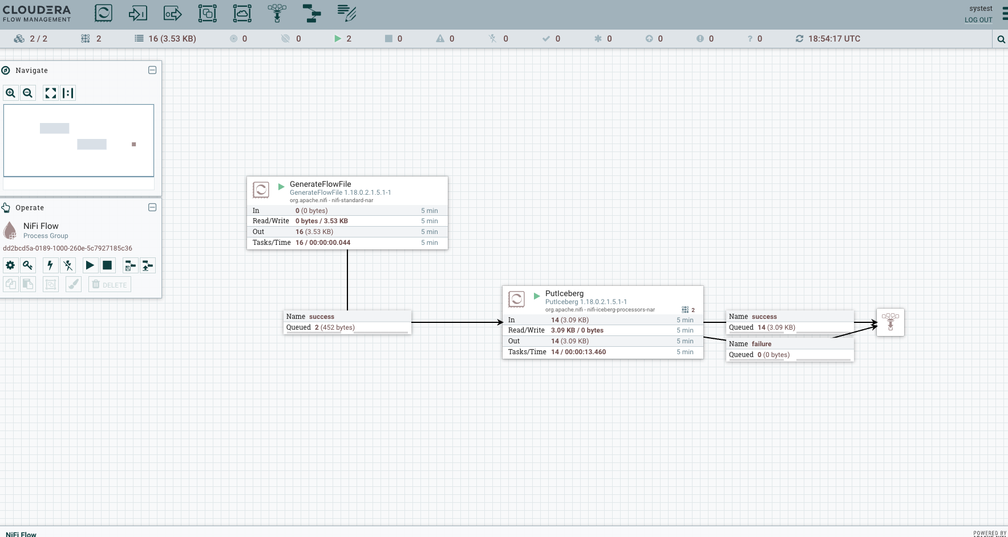Click the change color paintbrush button

[74, 284]
